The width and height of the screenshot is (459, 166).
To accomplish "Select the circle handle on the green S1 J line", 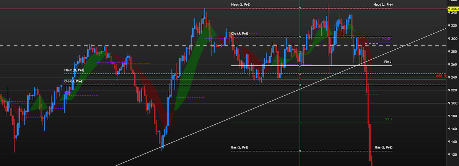I will pos(300,123).
